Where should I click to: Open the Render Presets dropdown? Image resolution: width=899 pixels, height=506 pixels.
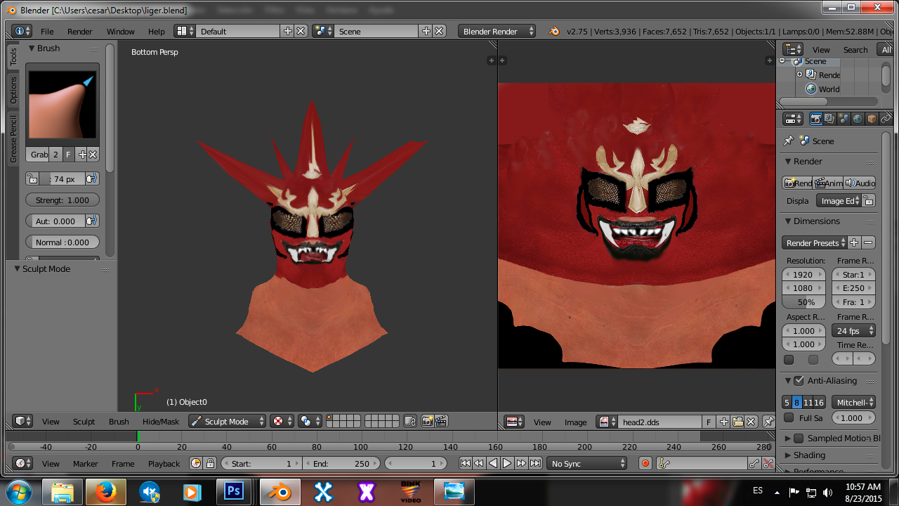(x=815, y=242)
